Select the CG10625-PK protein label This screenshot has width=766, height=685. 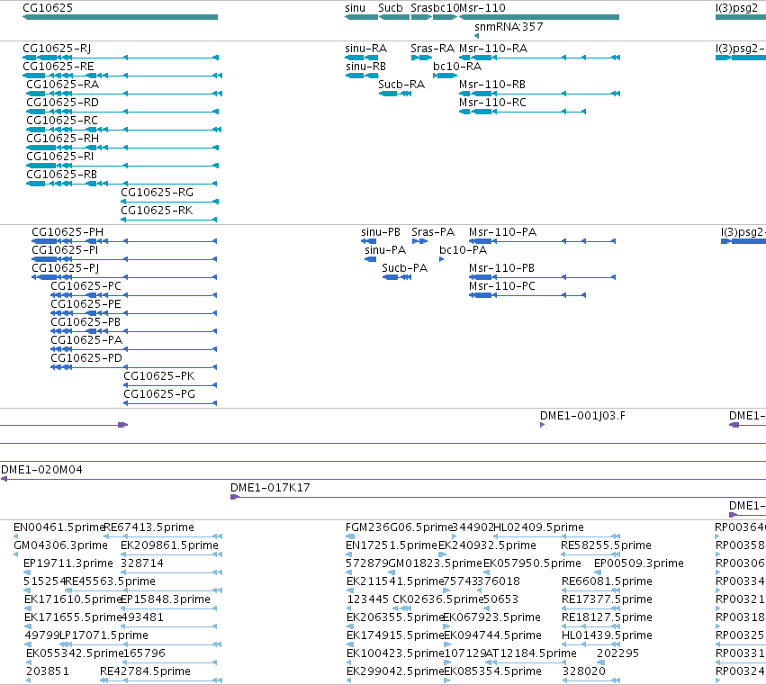[x=158, y=376]
